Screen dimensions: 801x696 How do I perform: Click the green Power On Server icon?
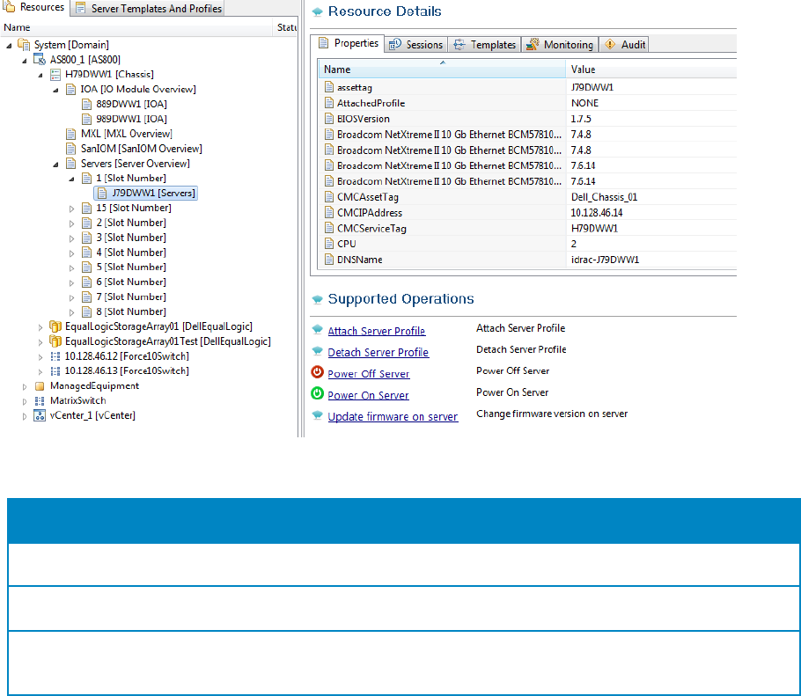[318, 394]
